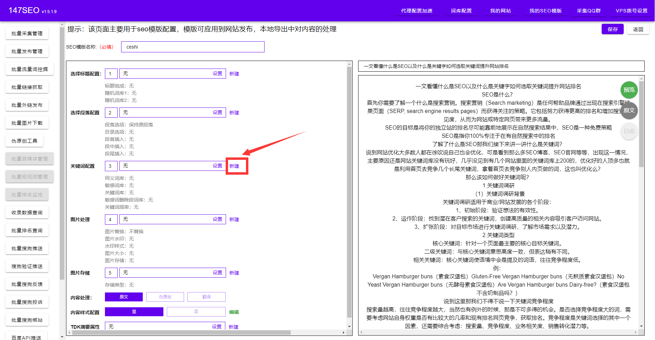Open 批量流量词挖掘 in sidebar
The image size is (655, 340).
coord(30,69)
